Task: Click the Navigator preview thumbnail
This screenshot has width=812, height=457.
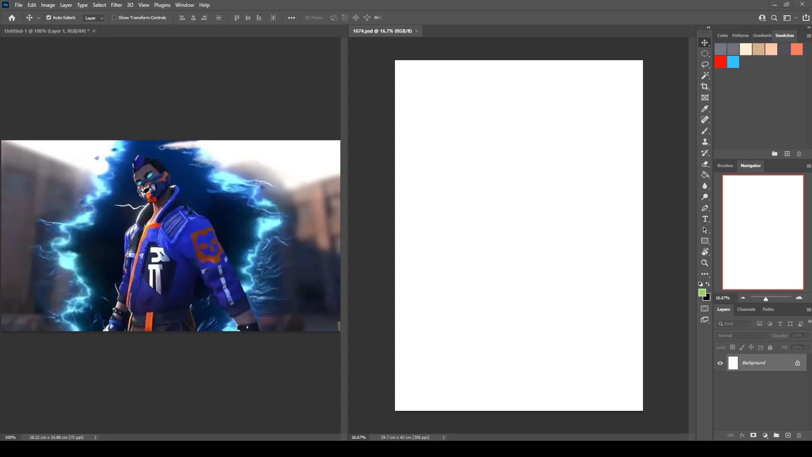Action: [763, 232]
